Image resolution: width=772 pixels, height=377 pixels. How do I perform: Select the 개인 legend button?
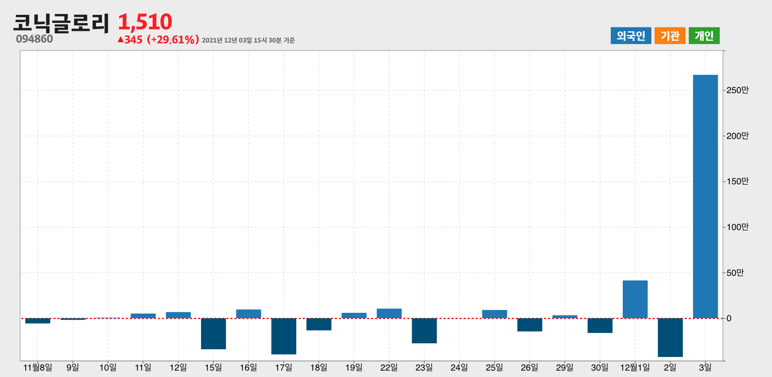tap(704, 36)
